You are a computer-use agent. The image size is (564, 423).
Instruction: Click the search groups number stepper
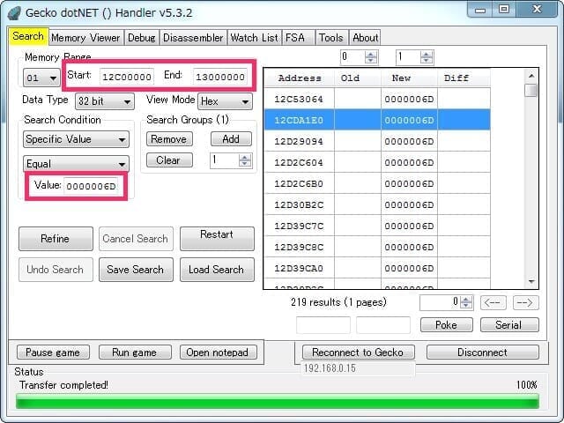click(231, 160)
